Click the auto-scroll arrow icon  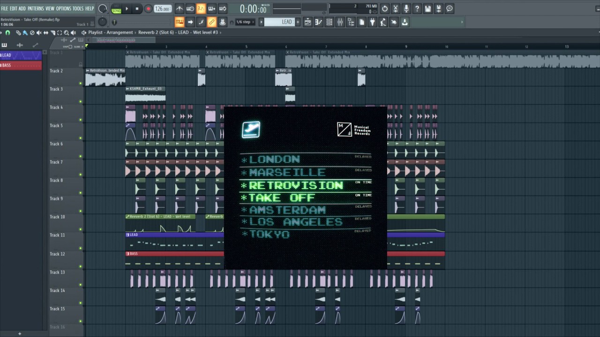(x=190, y=22)
